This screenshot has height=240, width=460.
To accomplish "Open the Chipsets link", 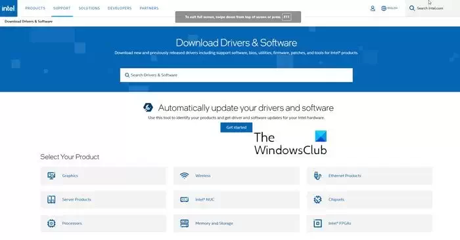I will click(x=369, y=199).
